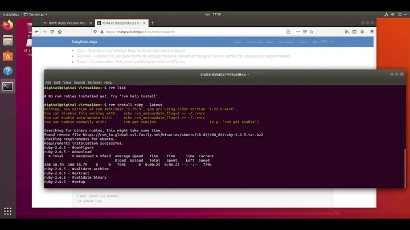Click the Opal list item on page
Viewport: 410px width, 230px height.
pyautogui.click(x=132, y=51)
